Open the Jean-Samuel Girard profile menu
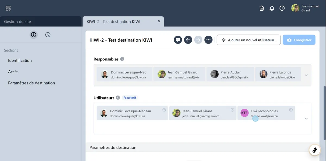The height and width of the screenshot is (161, 326). click(305, 8)
